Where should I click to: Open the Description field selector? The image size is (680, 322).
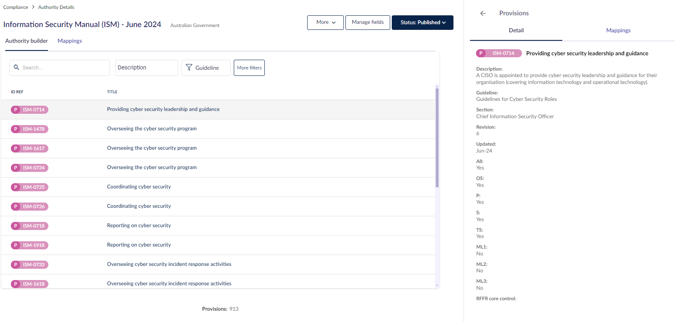click(147, 68)
